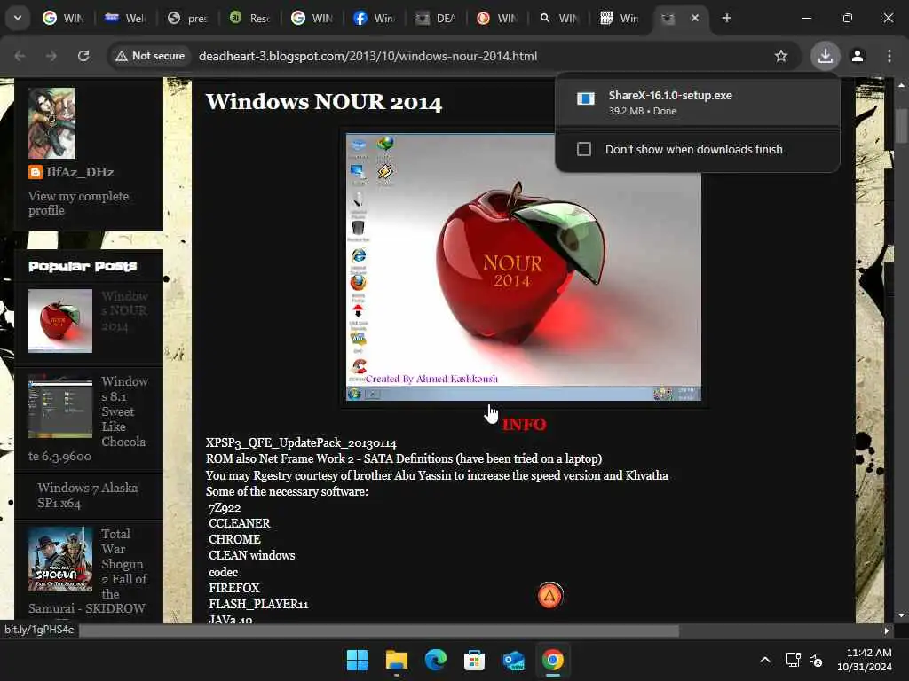Open the Total War Shogun 2 thumbnail
Viewport: 909px width, 681px height.
pos(60,559)
